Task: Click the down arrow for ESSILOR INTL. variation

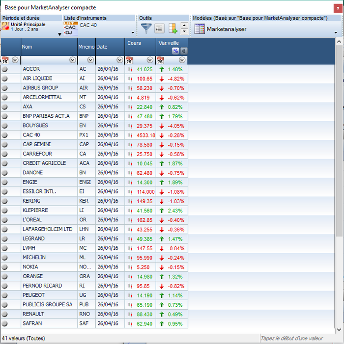Action: (162, 192)
